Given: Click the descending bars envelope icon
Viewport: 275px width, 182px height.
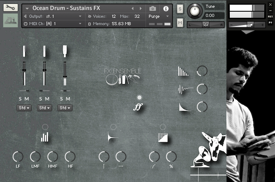Looking at the screenshot, I should click(183, 71).
